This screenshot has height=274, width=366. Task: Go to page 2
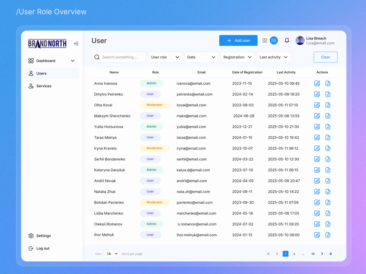pyautogui.click(x=294, y=254)
